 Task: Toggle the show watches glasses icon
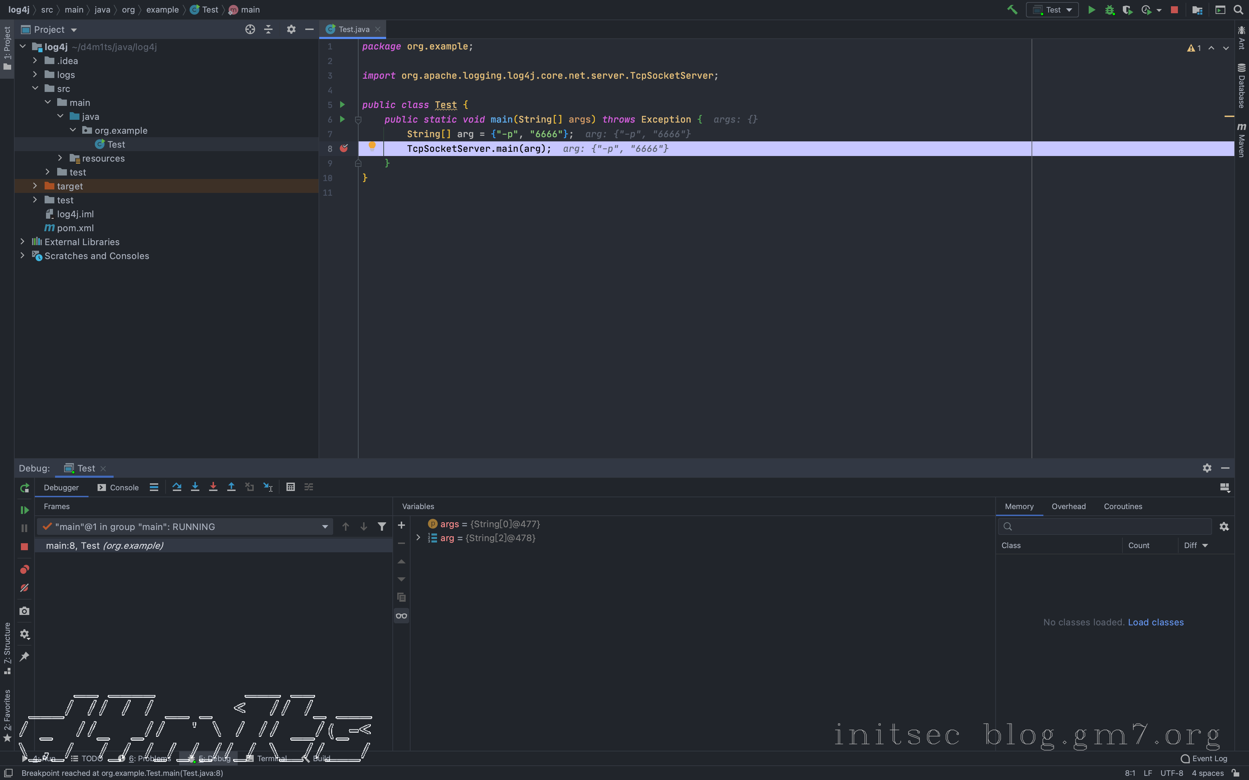[x=401, y=615]
